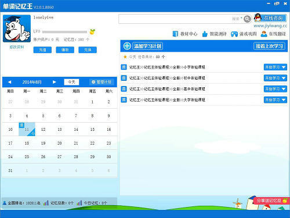Go to next month in calendar
The width and height of the screenshot is (290, 218).
click(55, 82)
